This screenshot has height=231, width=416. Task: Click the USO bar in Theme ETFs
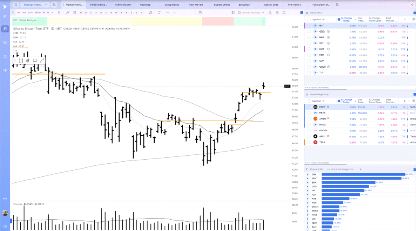[x=345, y=186]
